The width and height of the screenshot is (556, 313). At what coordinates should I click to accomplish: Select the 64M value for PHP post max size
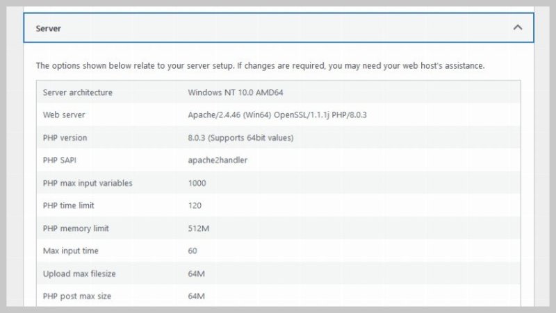[x=197, y=296]
